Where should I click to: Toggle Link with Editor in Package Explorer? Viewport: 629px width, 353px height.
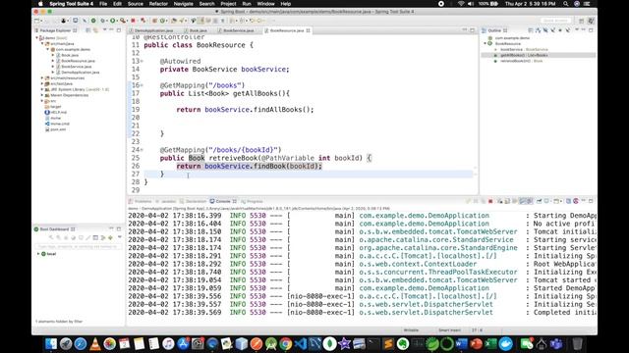(x=95, y=30)
